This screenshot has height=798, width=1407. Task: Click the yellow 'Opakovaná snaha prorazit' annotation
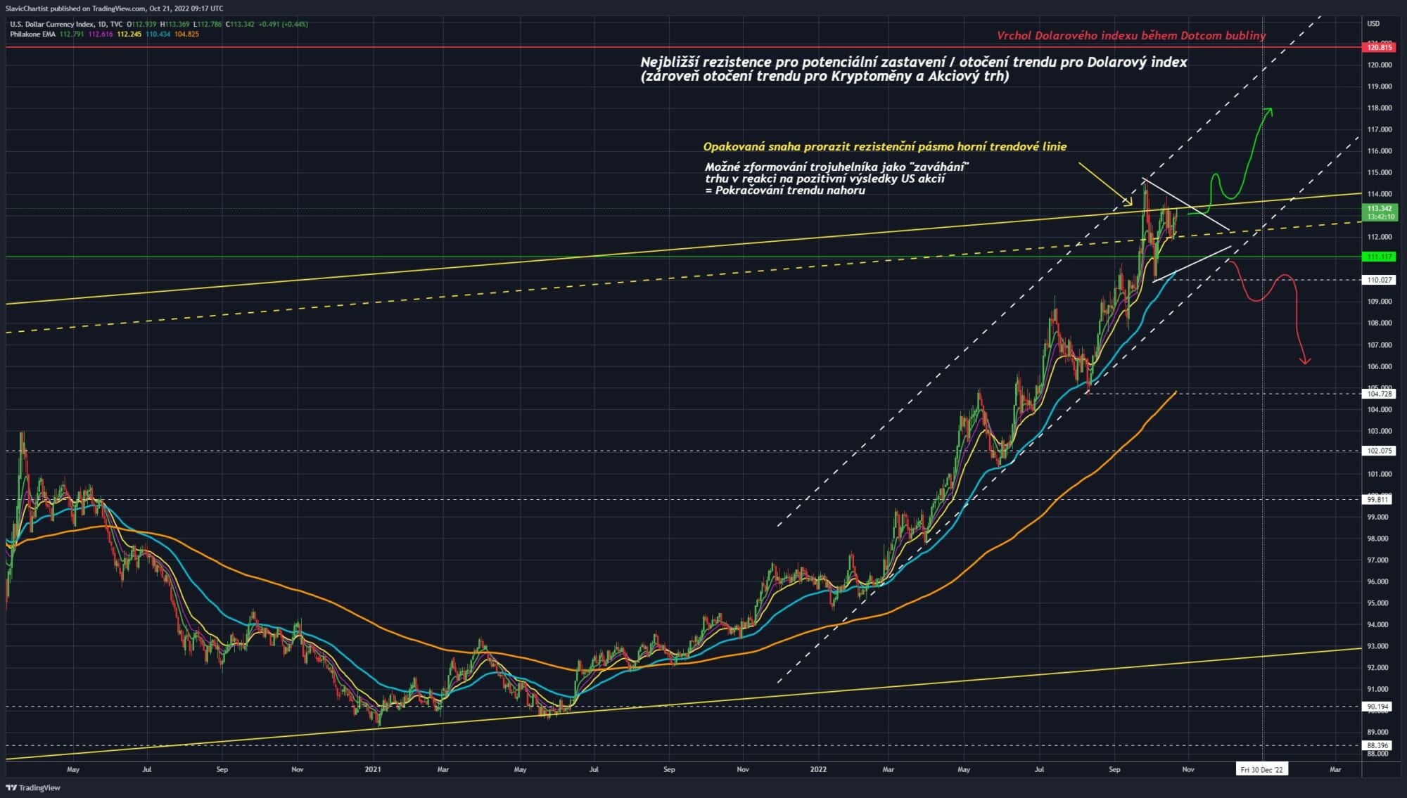(885, 146)
